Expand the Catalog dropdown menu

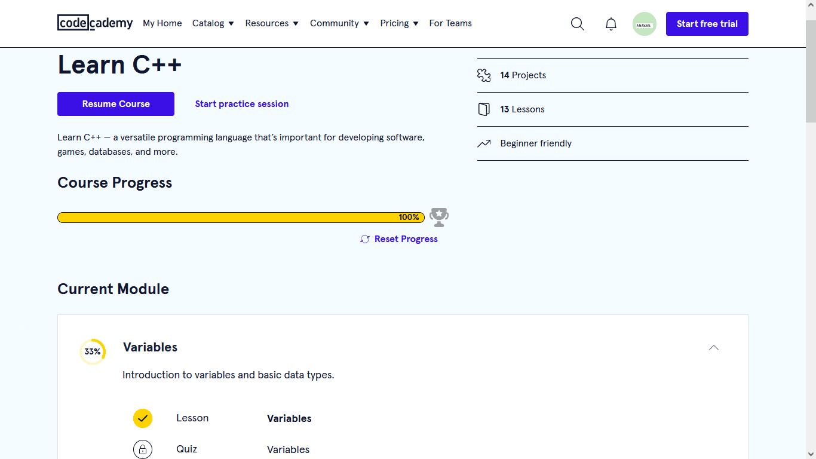213,23
